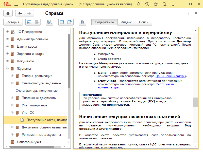Open the 1C main menu hamburger icon
This screenshot has height=152, width=203.
click(x=16, y=4)
